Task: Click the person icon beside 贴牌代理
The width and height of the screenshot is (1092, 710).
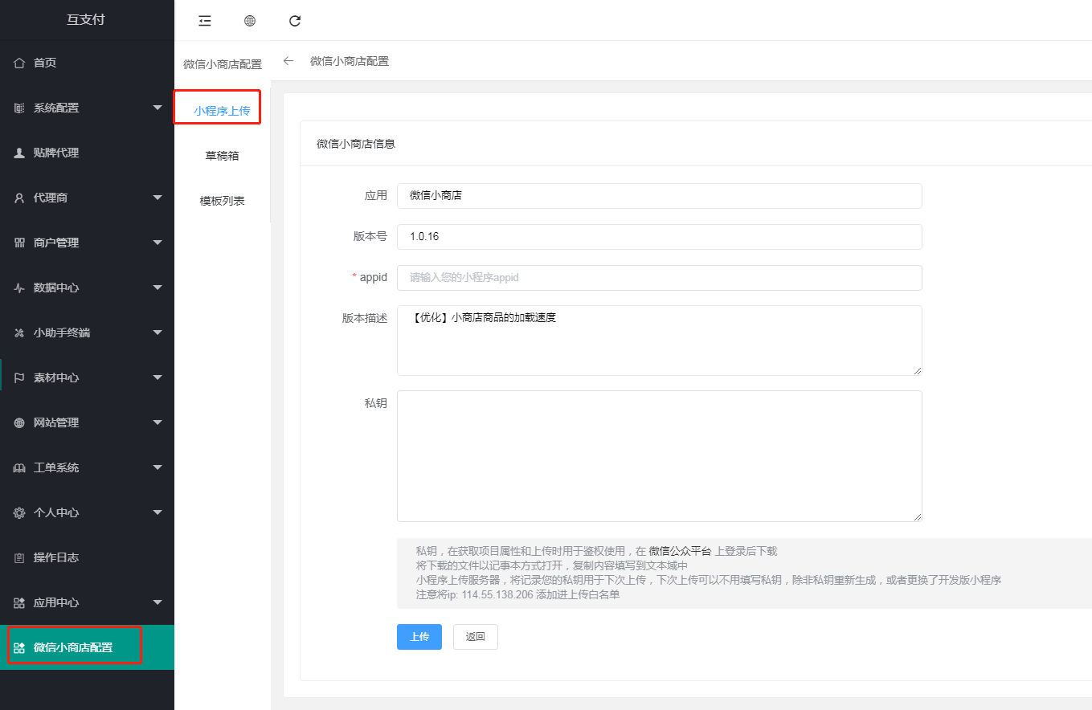Action: [20, 153]
